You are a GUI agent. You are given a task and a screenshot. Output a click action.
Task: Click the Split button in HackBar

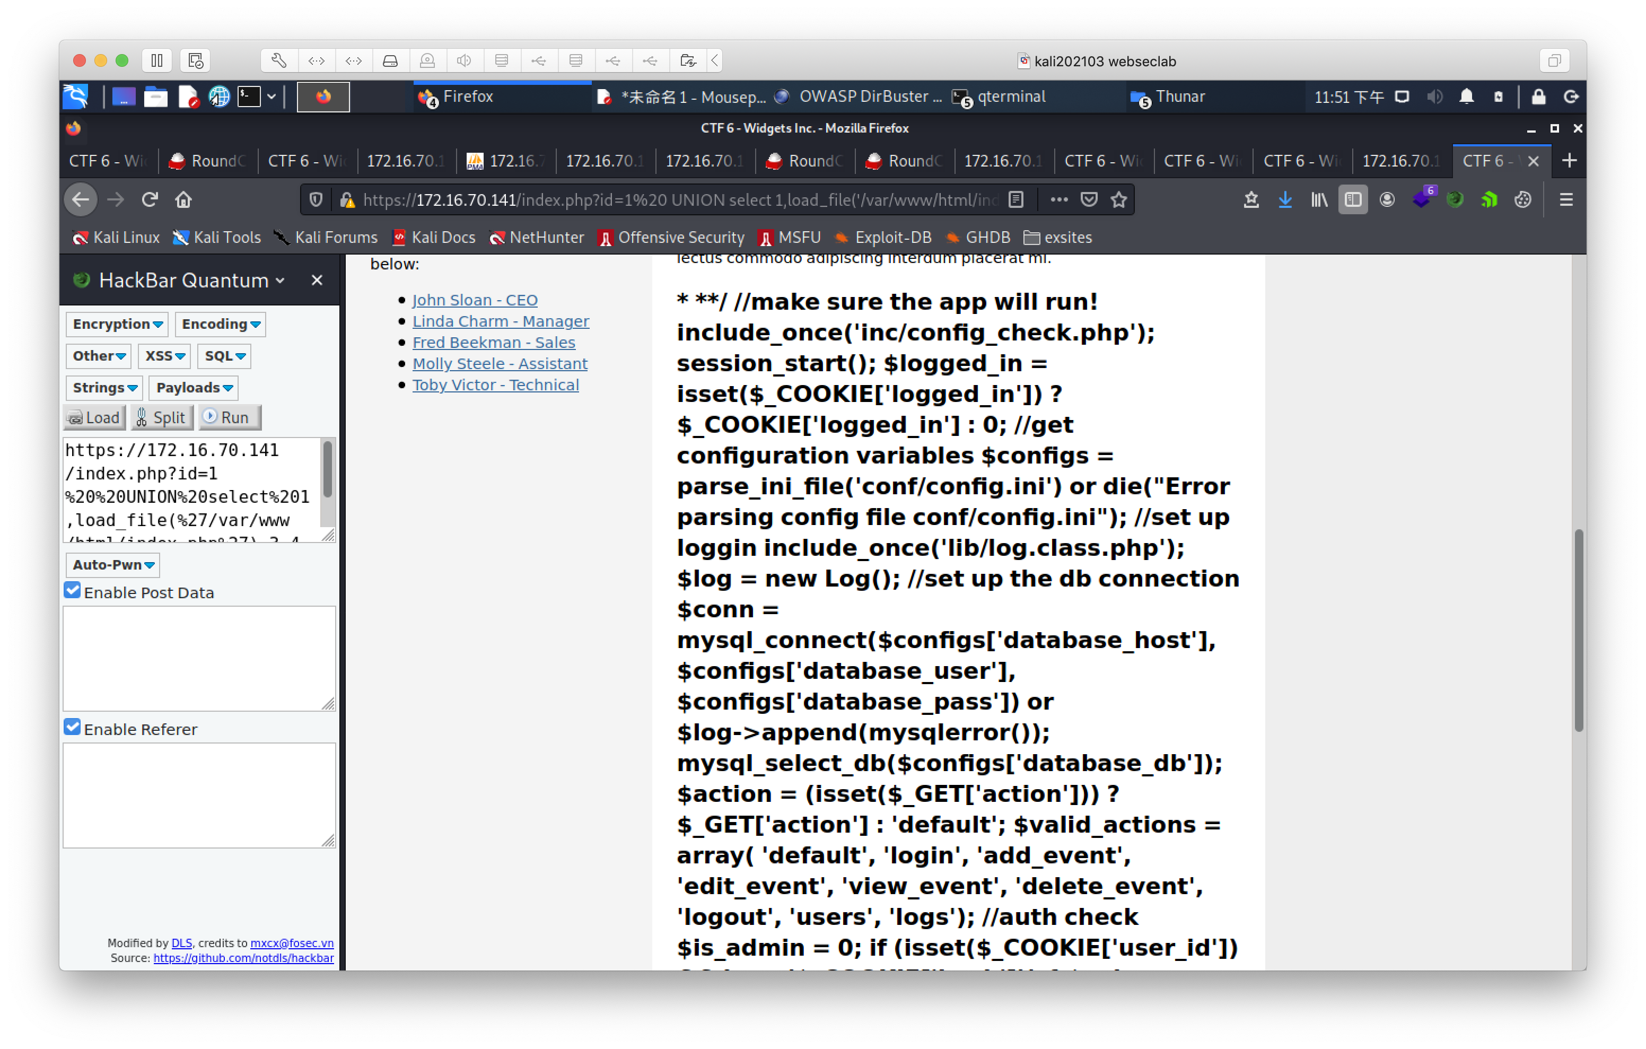coord(162,418)
